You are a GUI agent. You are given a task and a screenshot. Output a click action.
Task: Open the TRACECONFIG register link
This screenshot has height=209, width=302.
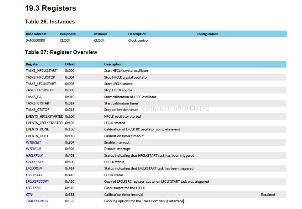(x=37, y=201)
